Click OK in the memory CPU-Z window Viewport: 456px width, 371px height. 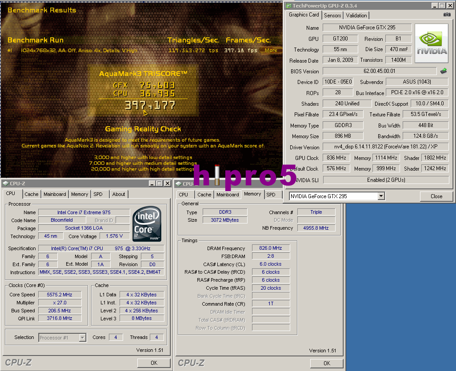tap(327, 363)
